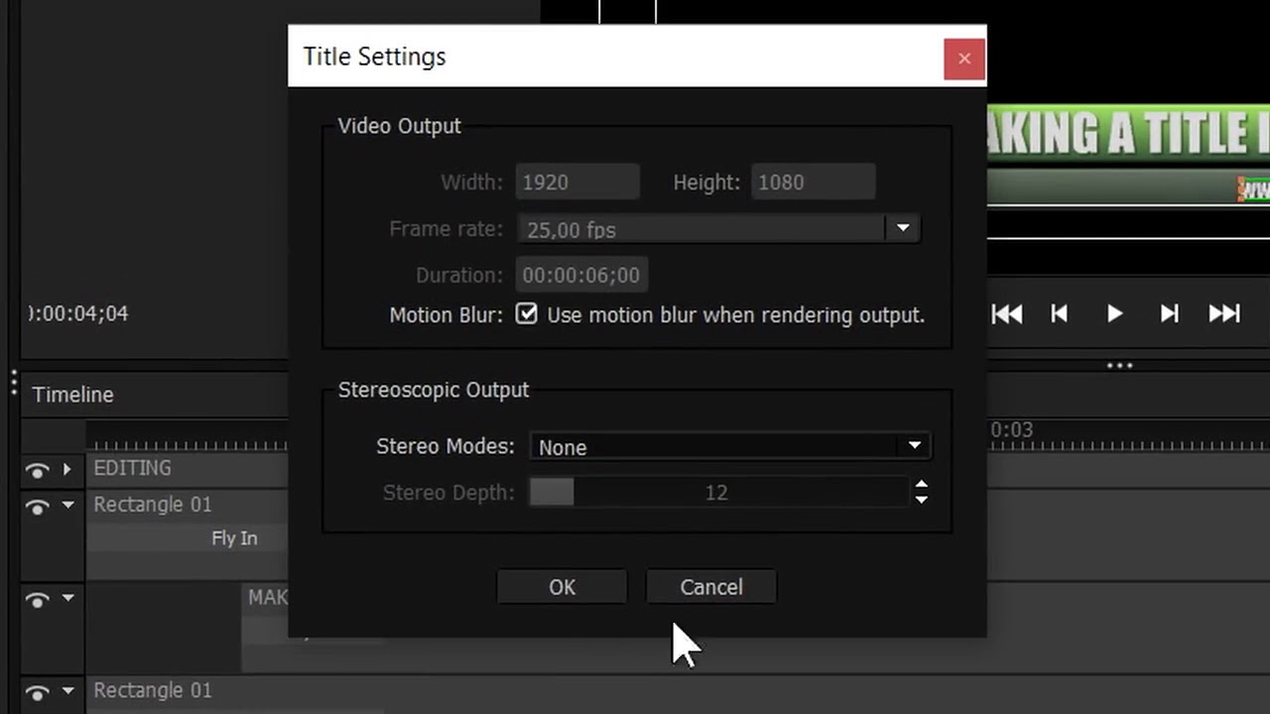Viewport: 1270px width, 714px height.
Task: Select the Fly In animation clip
Action: point(234,538)
